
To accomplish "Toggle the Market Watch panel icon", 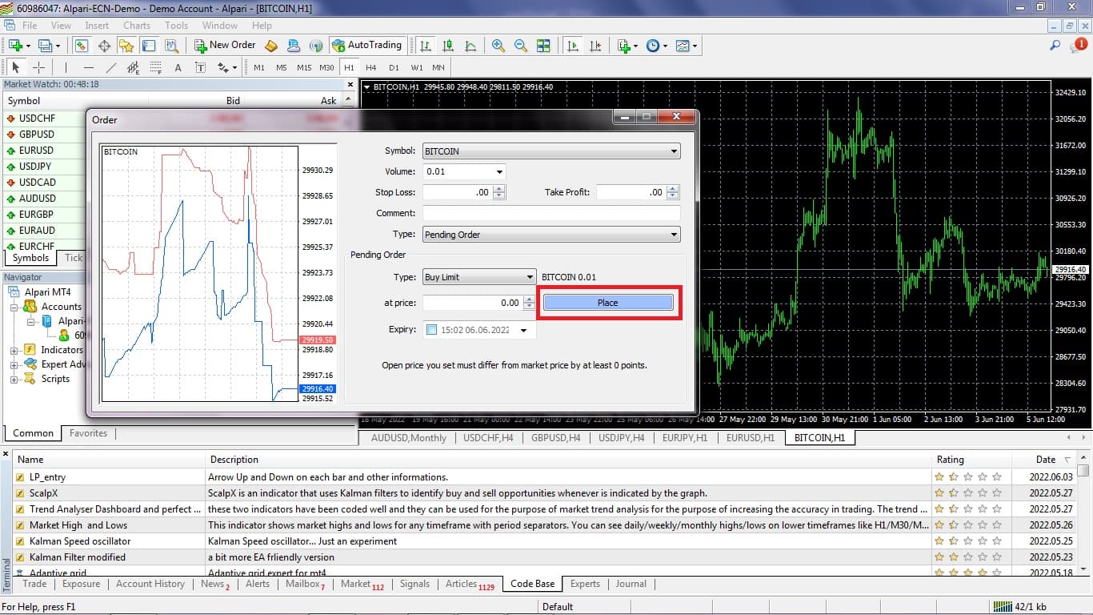I will coord(82,46).
